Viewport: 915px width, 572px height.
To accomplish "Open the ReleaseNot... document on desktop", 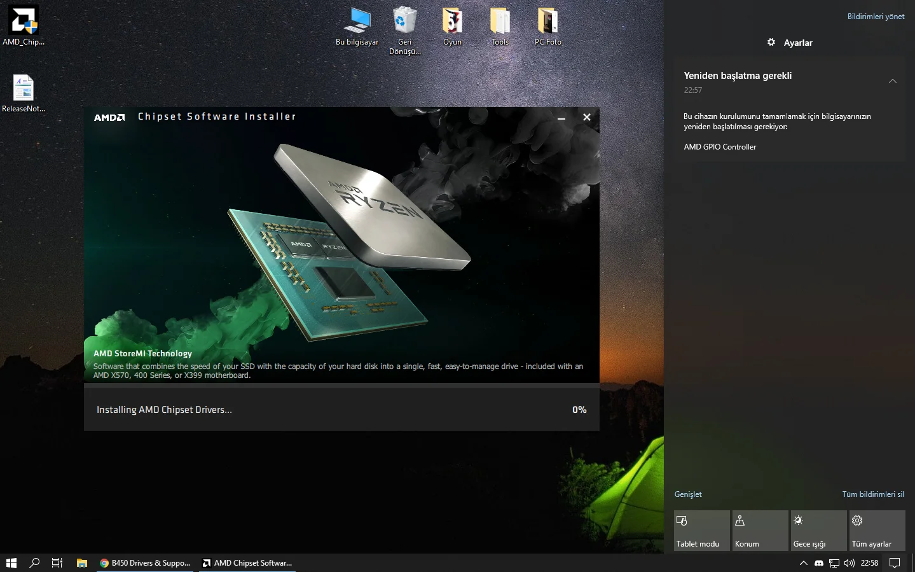I will 24,93.
